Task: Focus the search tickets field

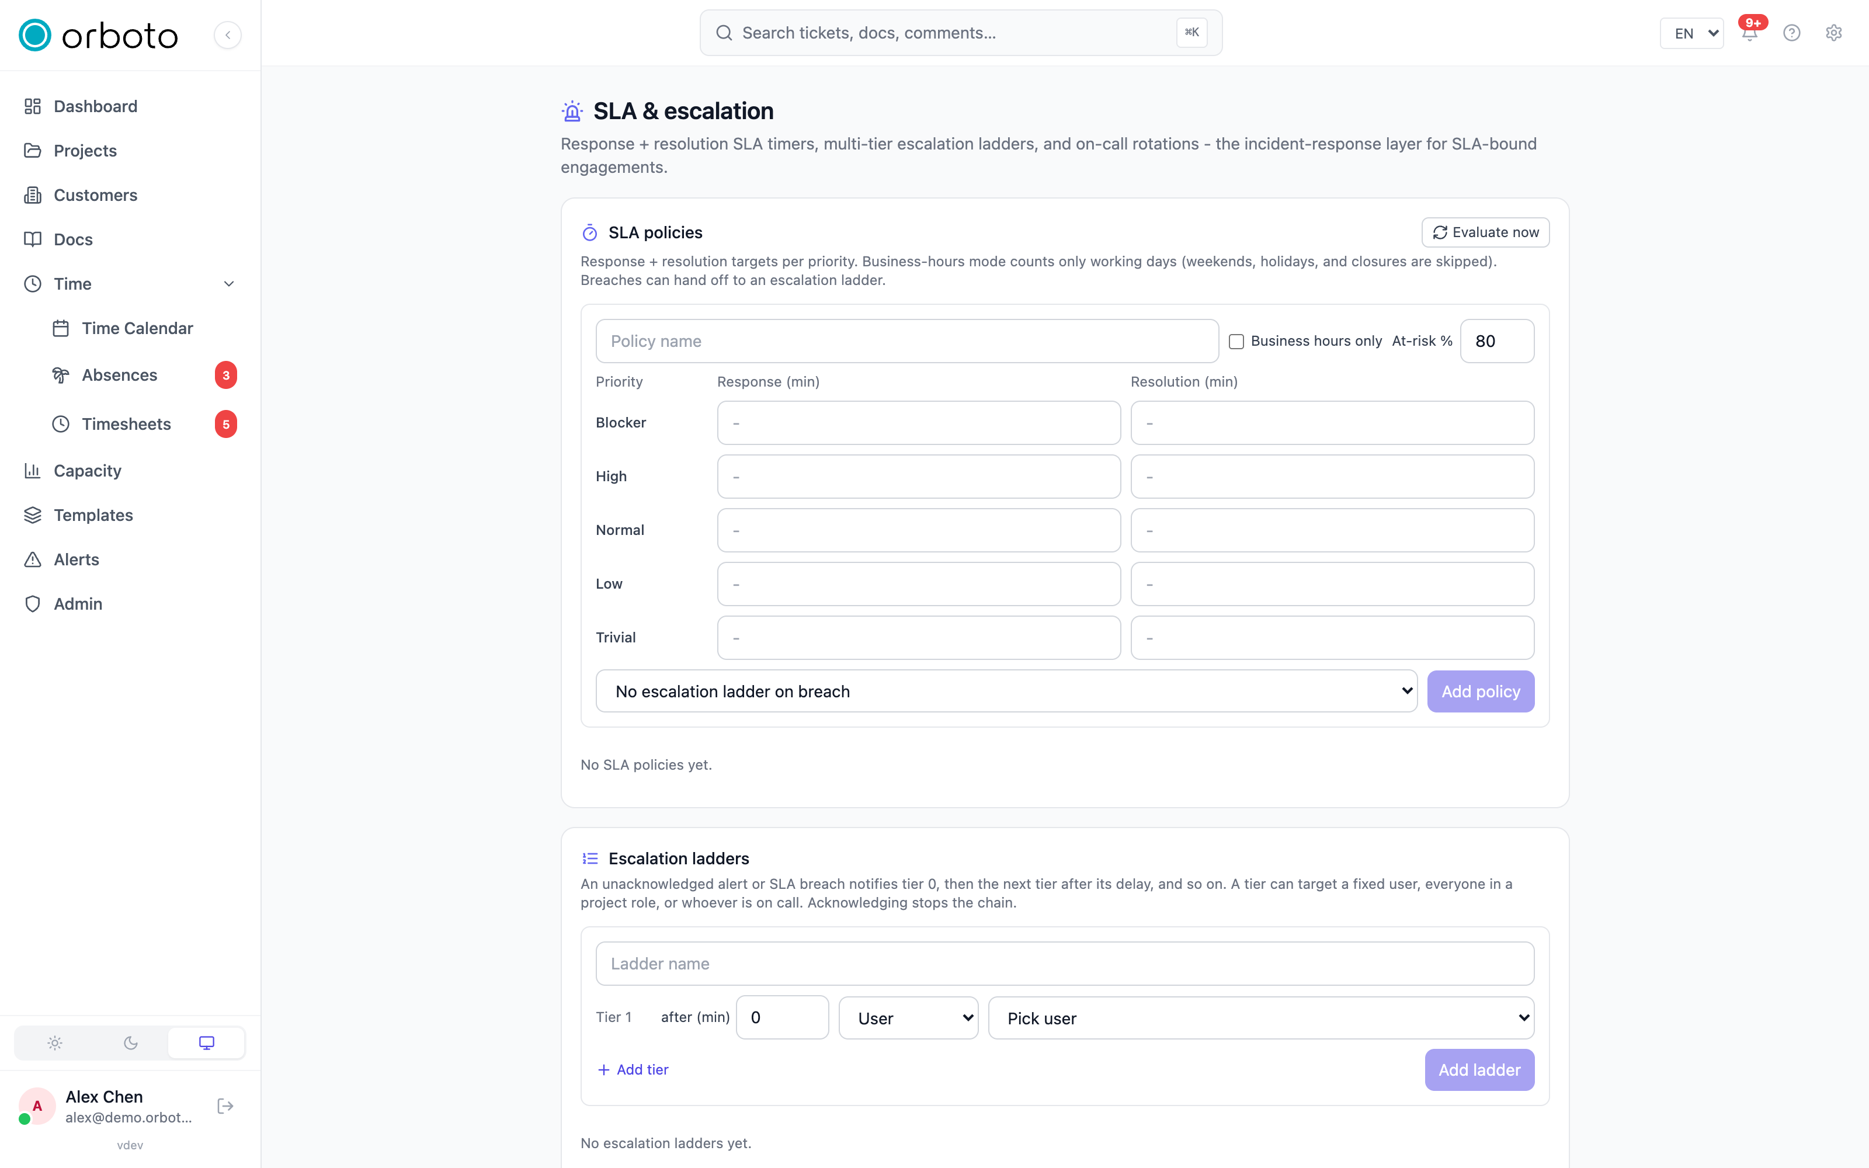Action: click(x=961, y=33)
